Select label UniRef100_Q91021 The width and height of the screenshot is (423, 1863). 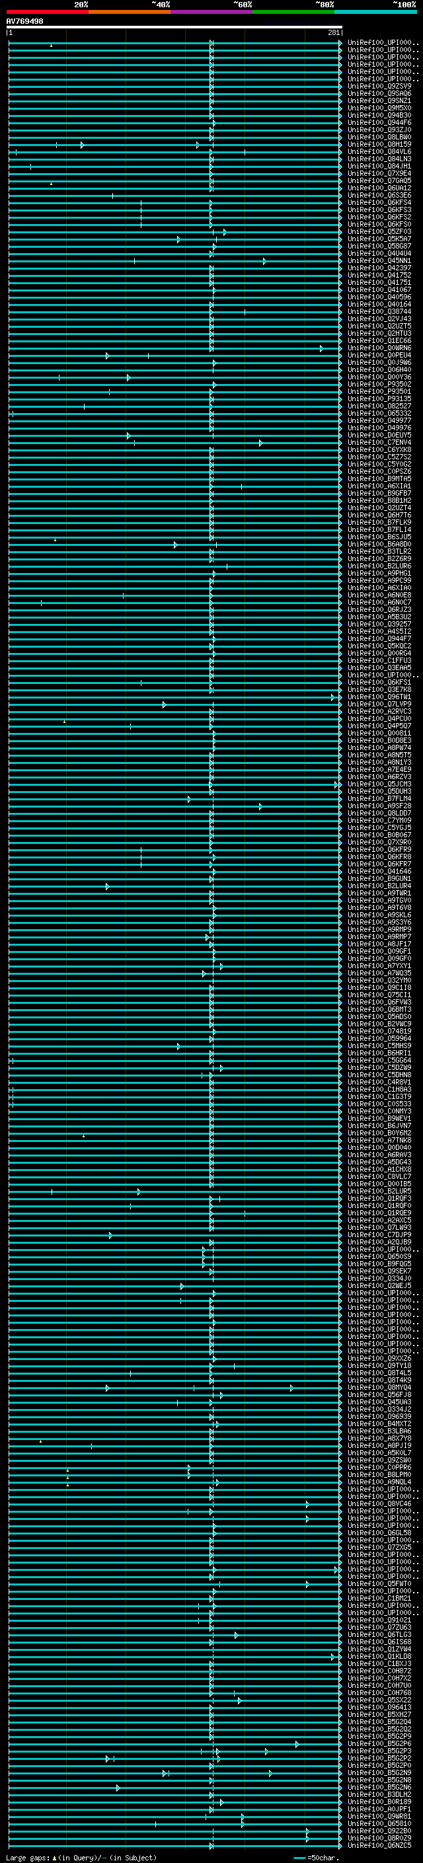379,1620
